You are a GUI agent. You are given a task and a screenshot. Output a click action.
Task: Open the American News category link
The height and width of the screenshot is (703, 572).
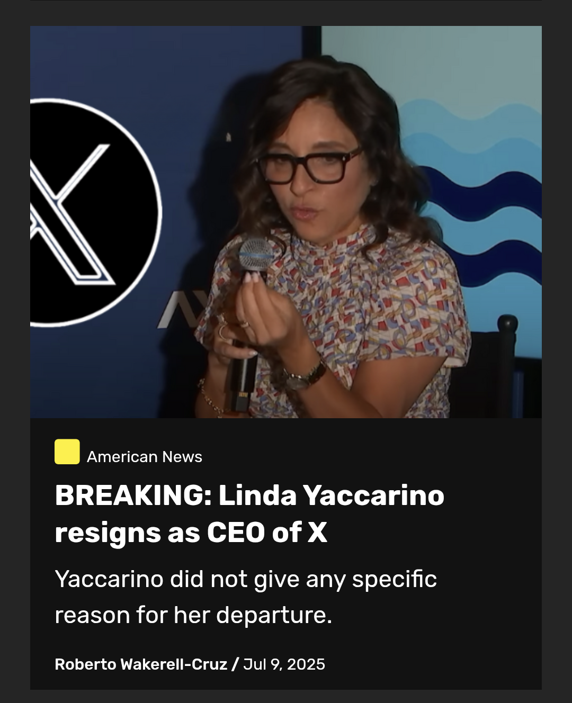[145, 457]
